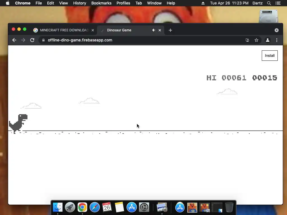Screen dimensions: 287x215
Task: Click the T-Rex dinosaur character
Action: click(x=18, y=123)
